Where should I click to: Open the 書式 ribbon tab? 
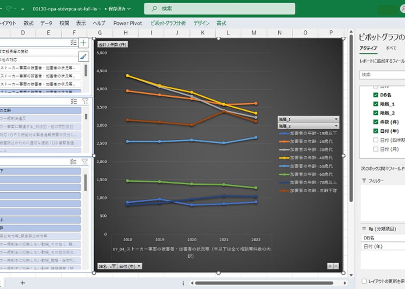221,23
